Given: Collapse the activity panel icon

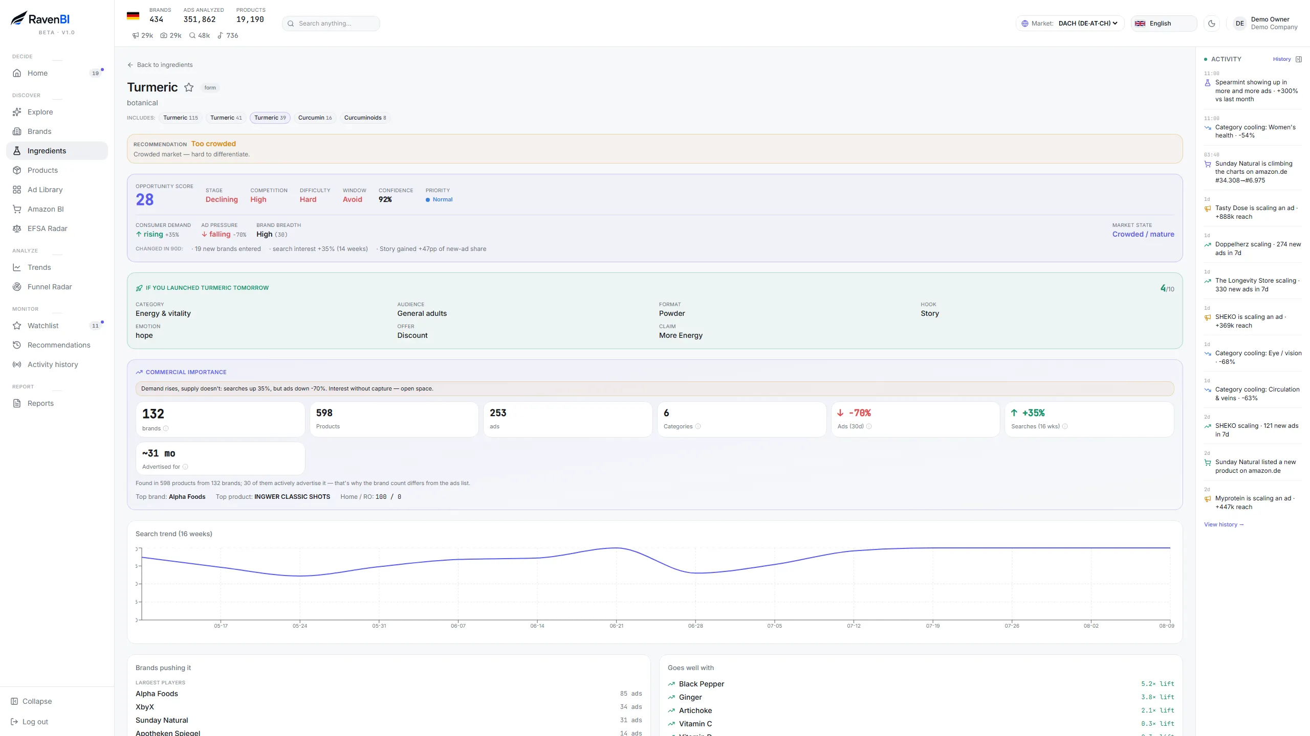Looking at the screenshot, I should click(x=1299, y=59).
